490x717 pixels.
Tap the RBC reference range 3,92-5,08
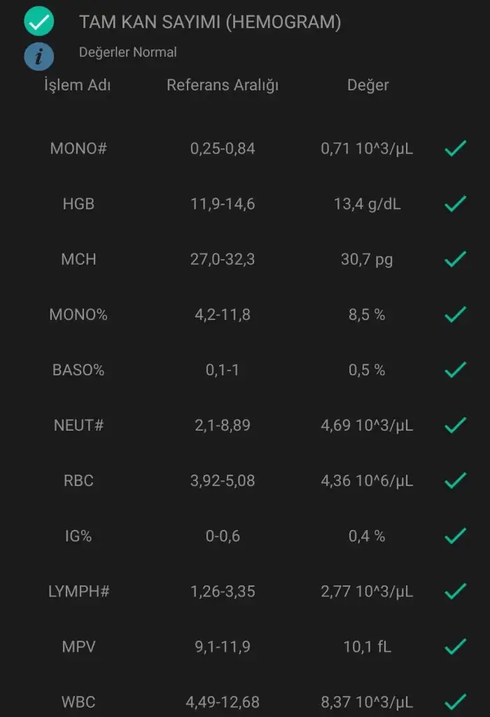tap(223, 481)
